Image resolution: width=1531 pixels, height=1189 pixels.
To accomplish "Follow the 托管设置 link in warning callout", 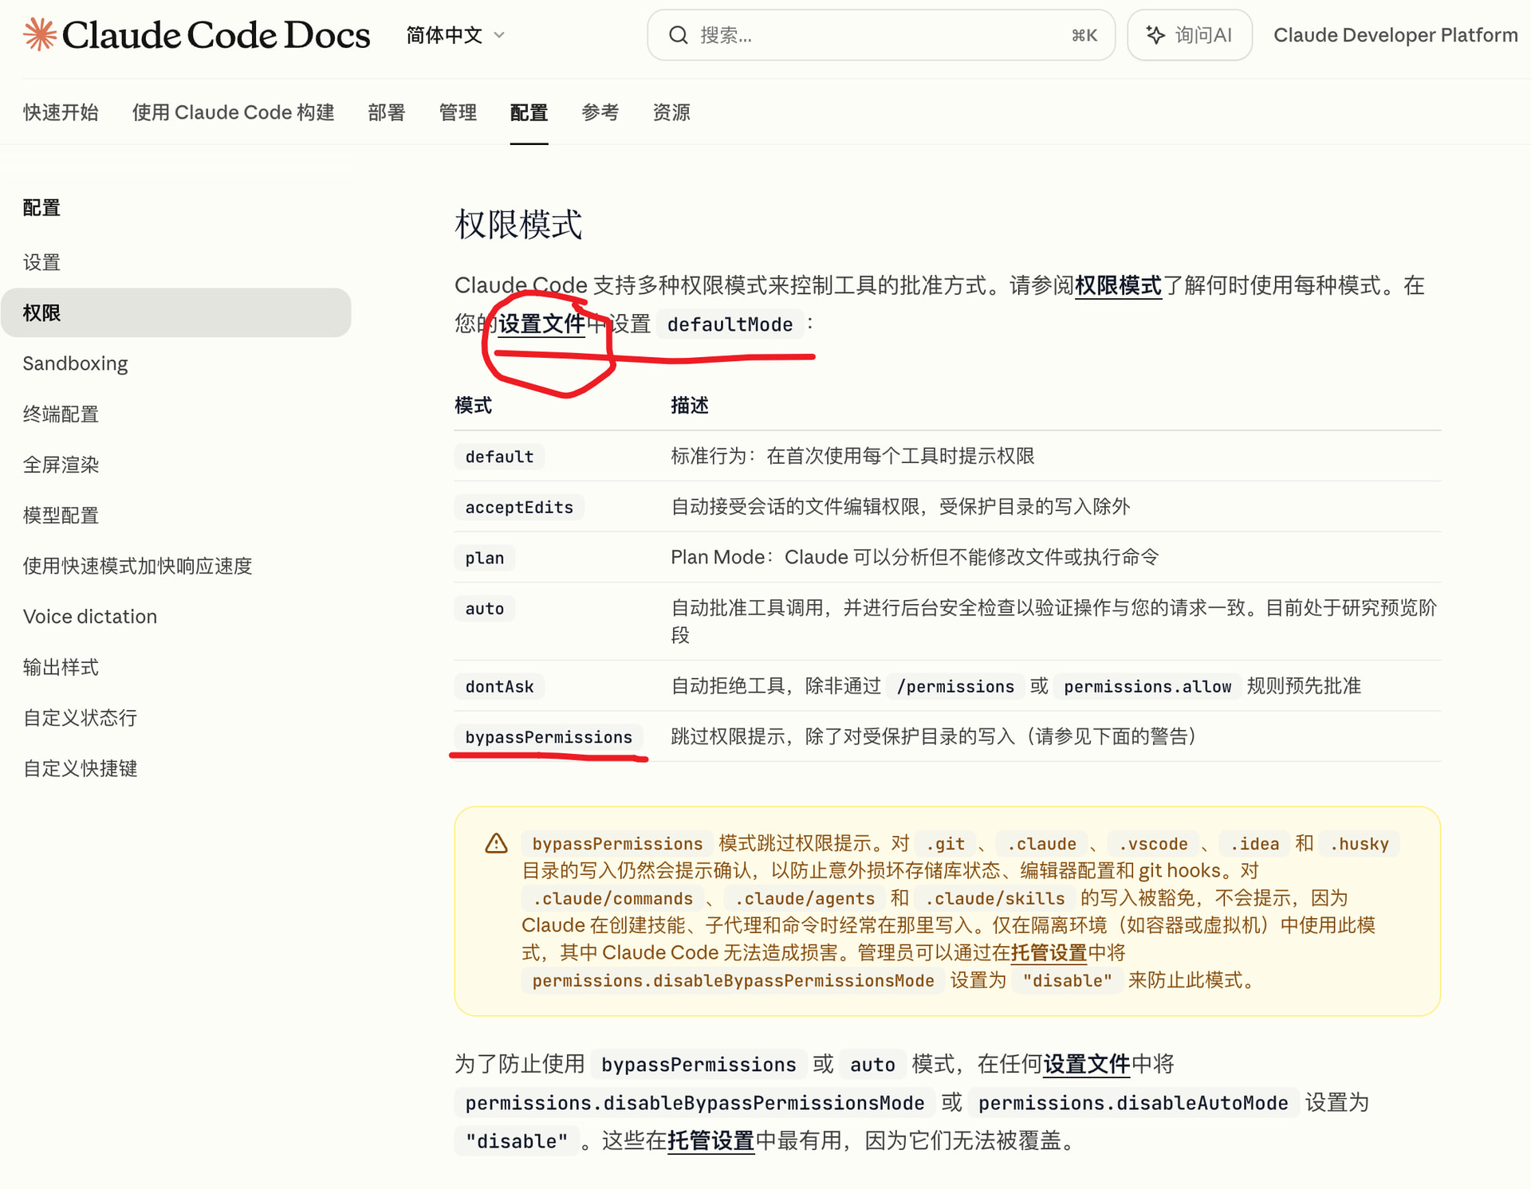I will (1049, 952).
